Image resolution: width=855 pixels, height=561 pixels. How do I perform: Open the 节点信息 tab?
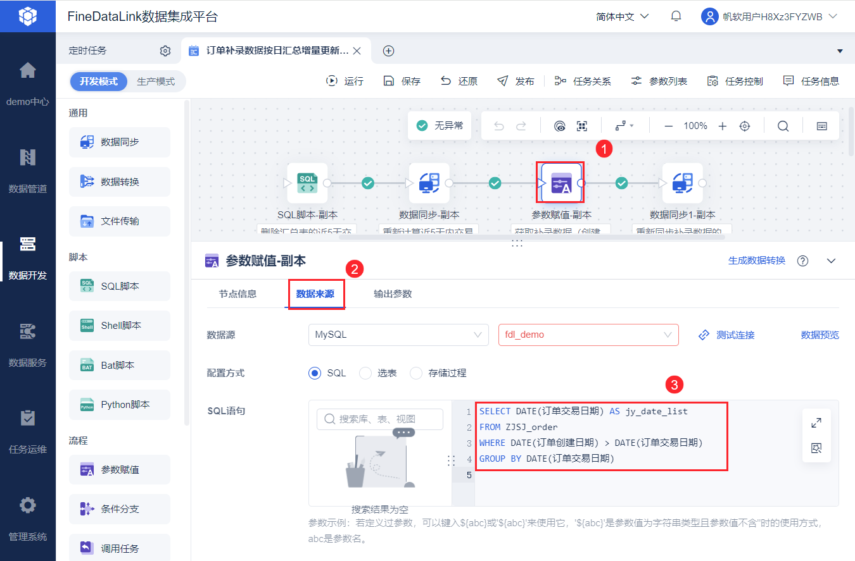coord(237,294)
